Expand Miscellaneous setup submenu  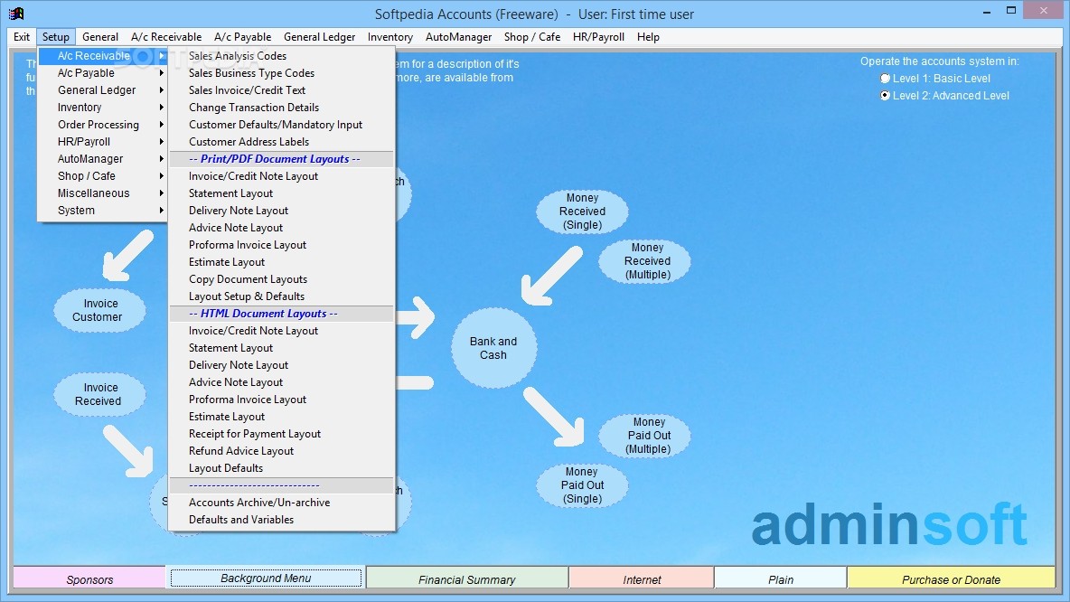[102, 193]
